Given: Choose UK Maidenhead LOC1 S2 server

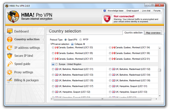Looking at the screenshot, I should 110,69.
